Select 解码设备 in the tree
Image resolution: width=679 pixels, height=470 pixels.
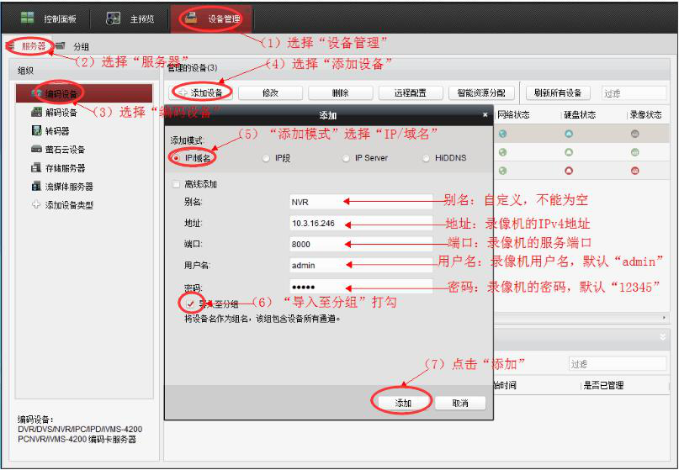click(x=61, y=113)
